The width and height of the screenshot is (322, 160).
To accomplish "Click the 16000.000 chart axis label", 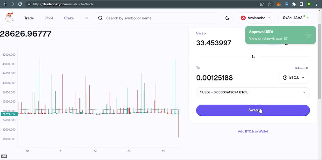I will (x=9, y=139).
